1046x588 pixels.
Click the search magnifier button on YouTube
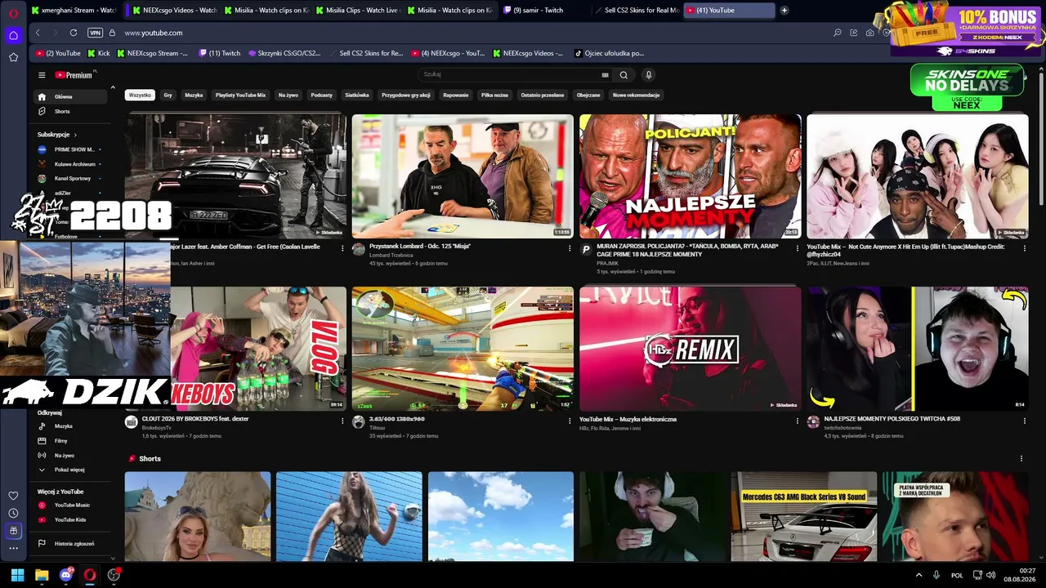[624, 75]
